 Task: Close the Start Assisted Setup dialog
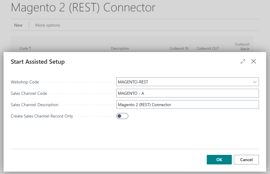pyautogui.click(x=254, y=61)
